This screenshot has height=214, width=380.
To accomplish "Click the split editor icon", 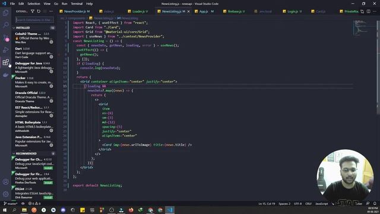I will (368, 11).
